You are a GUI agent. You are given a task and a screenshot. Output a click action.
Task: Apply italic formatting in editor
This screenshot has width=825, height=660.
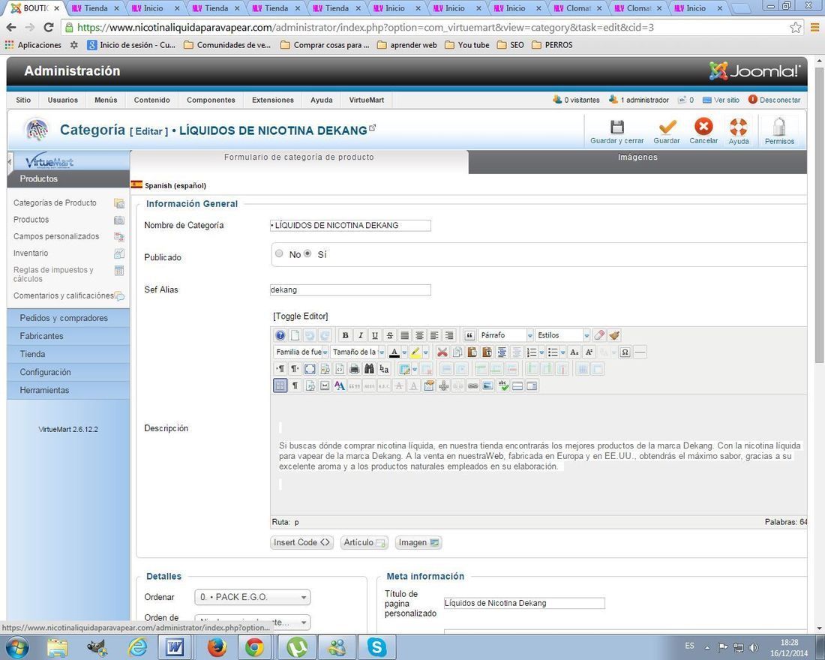pos(361,335)
